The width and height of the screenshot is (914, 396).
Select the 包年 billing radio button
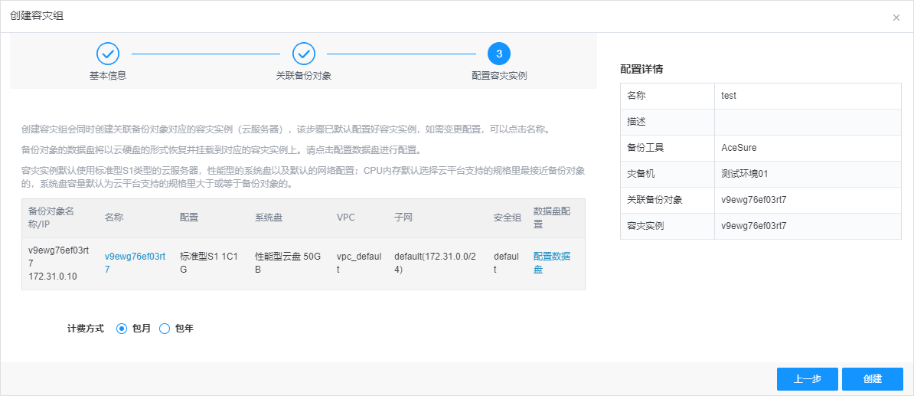165,329
